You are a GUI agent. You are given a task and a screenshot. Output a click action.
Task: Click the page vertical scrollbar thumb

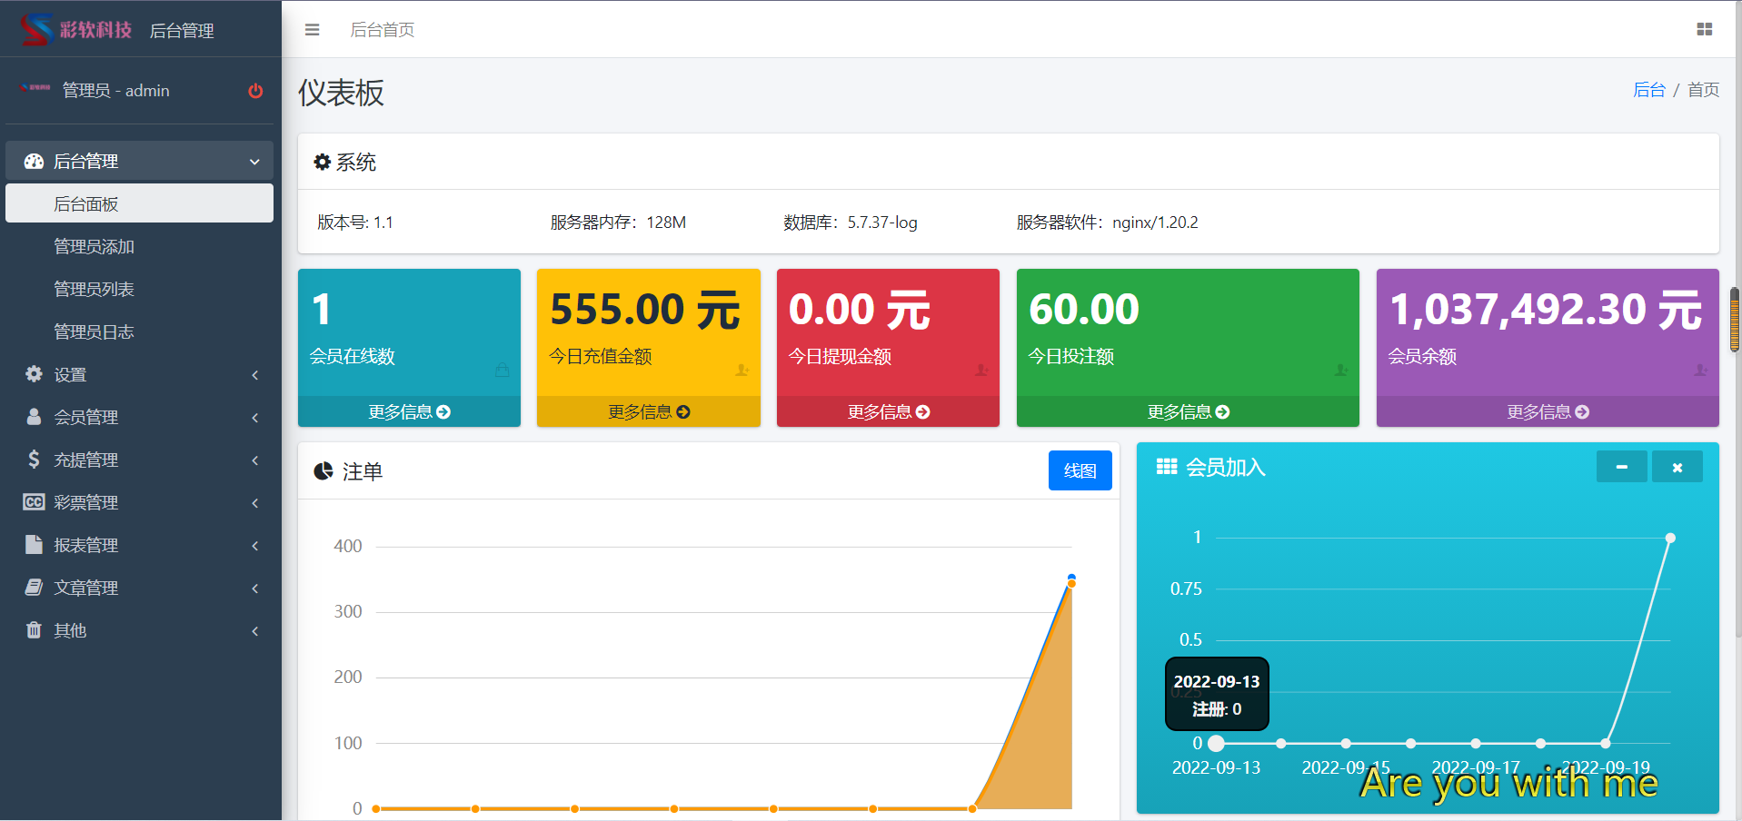pos(1735,320)
